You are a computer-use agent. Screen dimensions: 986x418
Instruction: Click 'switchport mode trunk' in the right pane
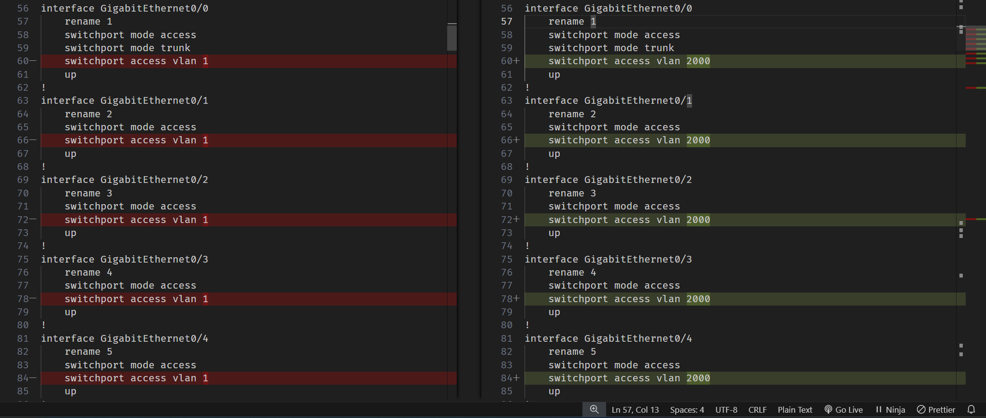click(x=611, y=48)
